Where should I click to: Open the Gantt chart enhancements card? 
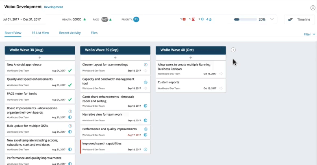coord(115,102)
